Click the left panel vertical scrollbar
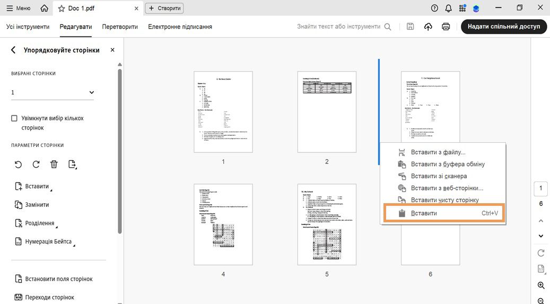 [120, 151]
